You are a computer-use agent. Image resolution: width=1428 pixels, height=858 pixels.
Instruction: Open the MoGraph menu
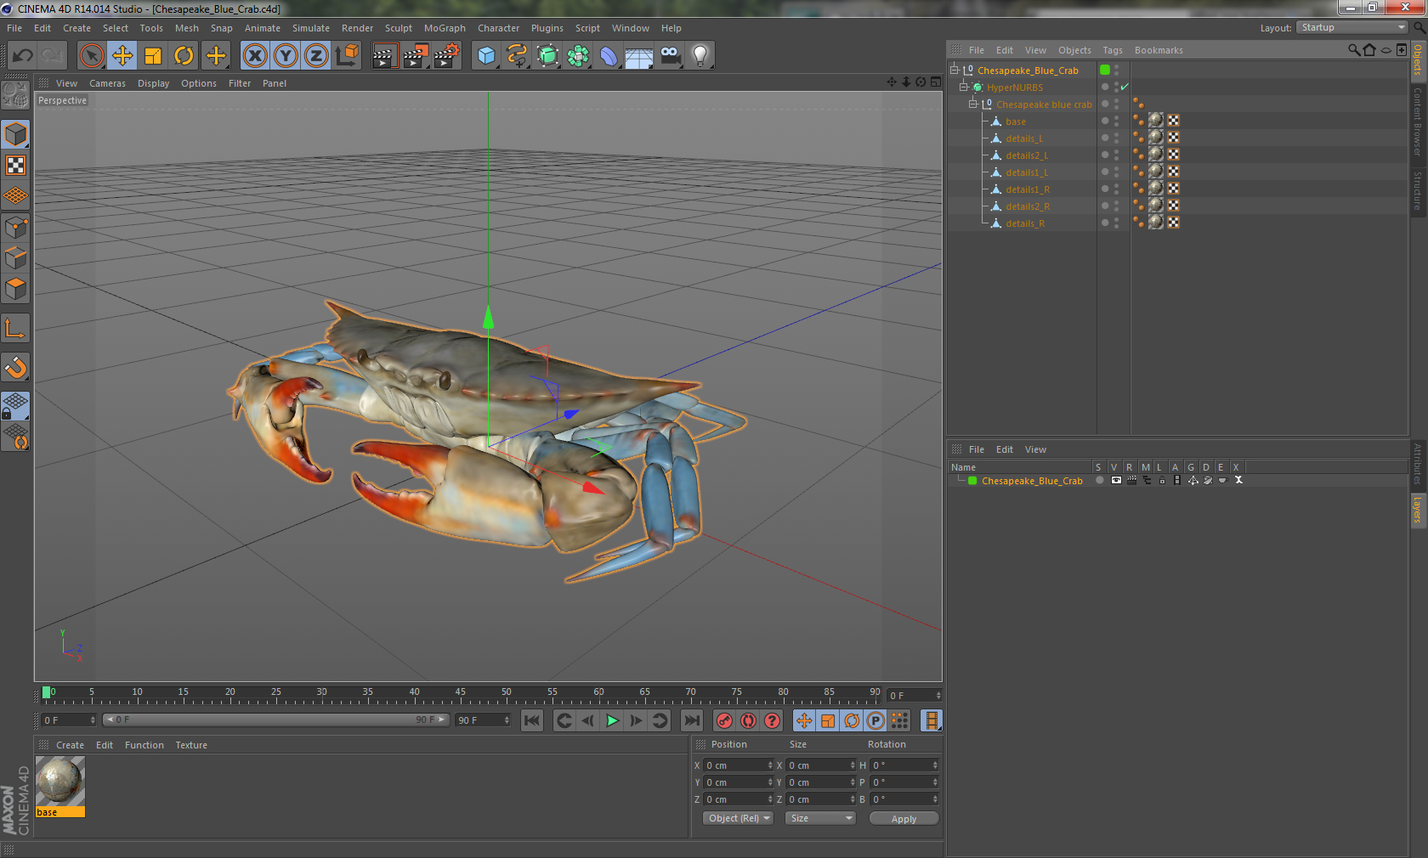[x=445, y=28]
